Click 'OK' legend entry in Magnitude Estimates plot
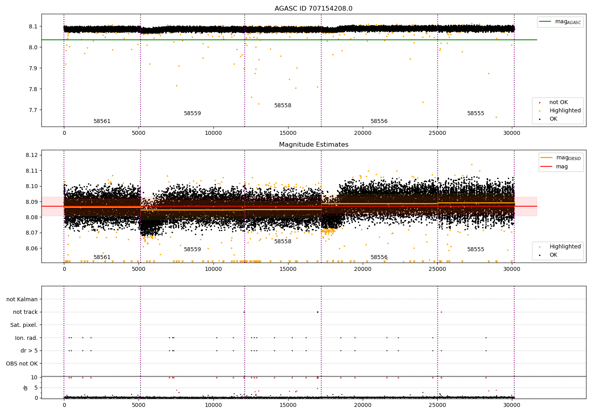Image resolution: width=592 pixels, height=414 pixels. 553,255
